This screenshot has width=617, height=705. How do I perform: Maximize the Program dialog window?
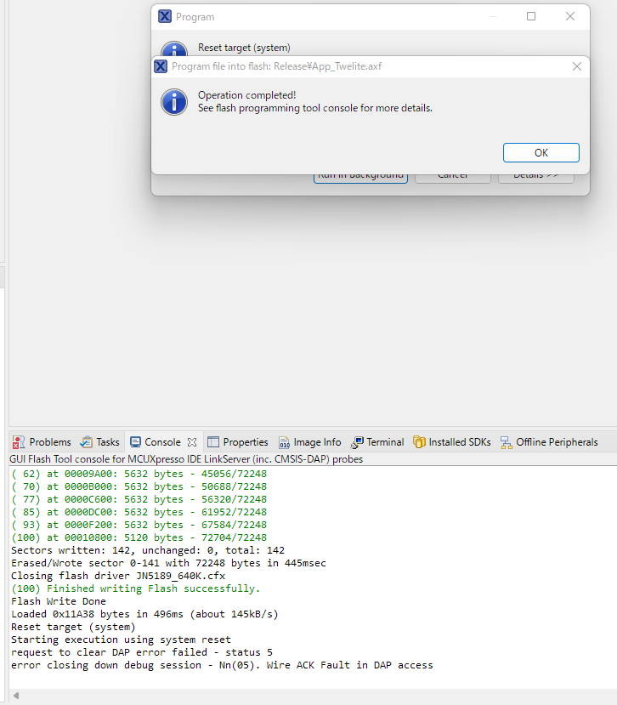tap(531, 16)
